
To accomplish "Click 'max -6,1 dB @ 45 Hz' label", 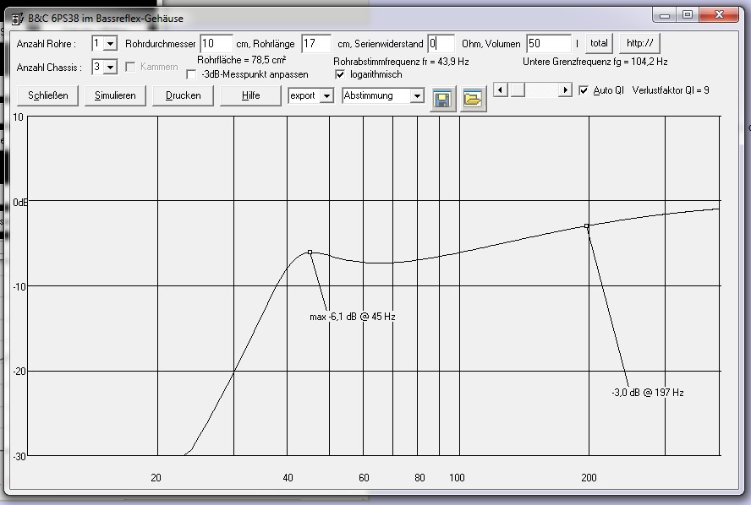I will 353,317.
